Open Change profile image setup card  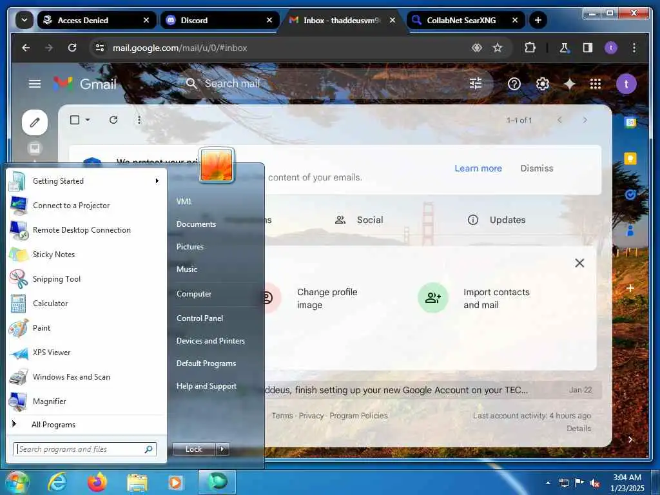(x=311, y=298)
